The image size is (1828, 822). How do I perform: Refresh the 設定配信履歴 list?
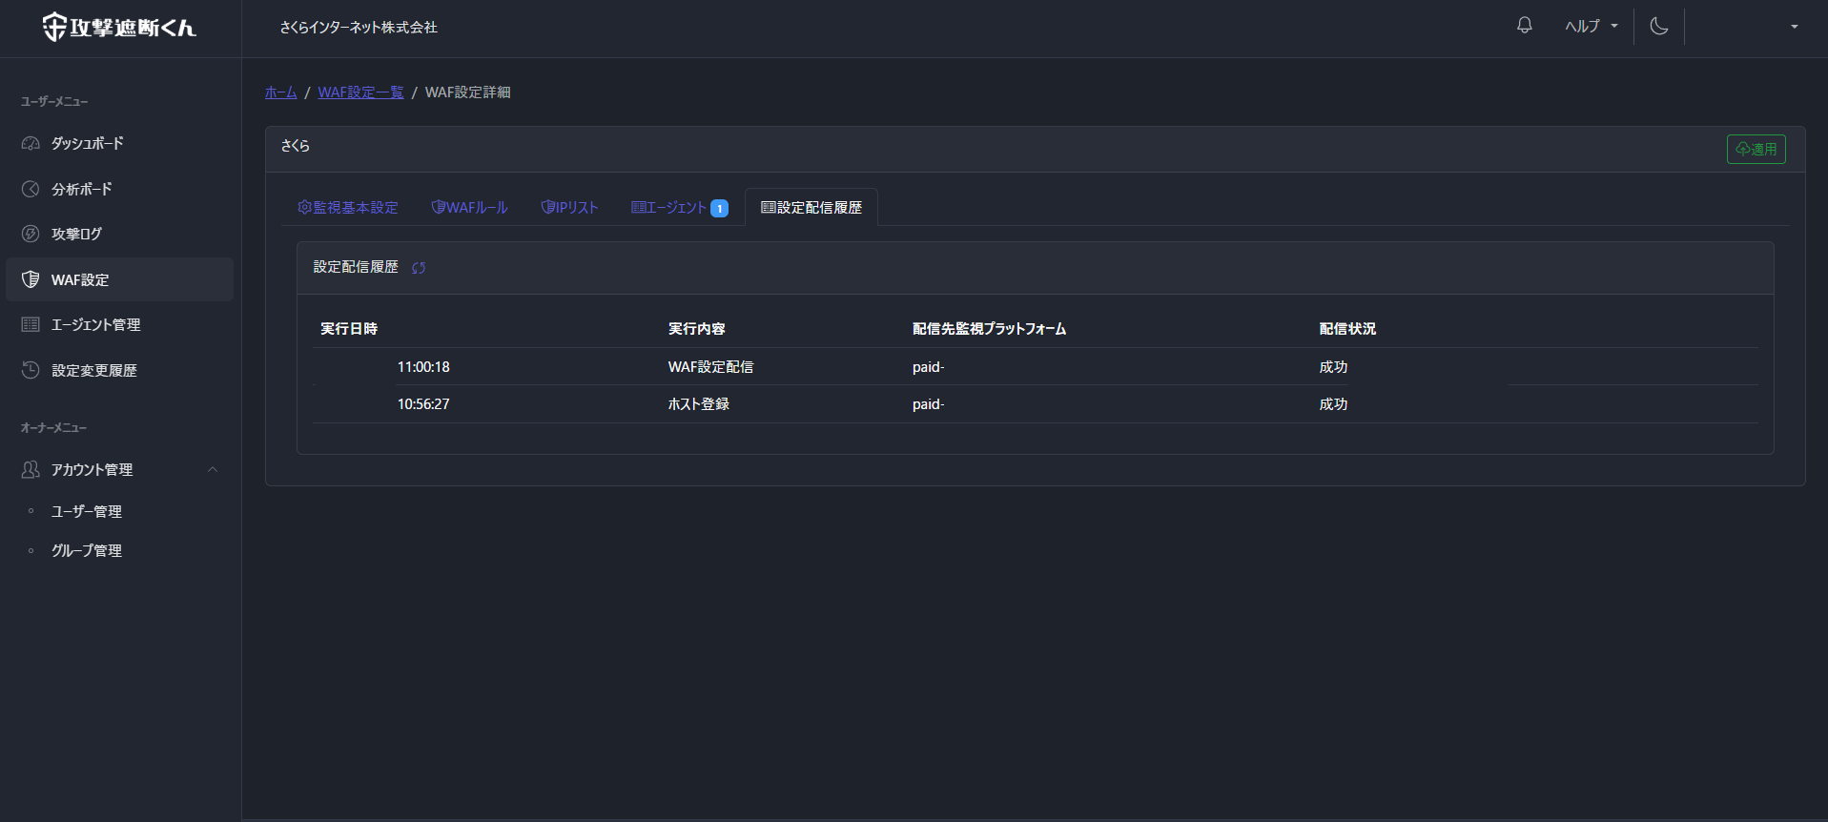coord(419,268)
